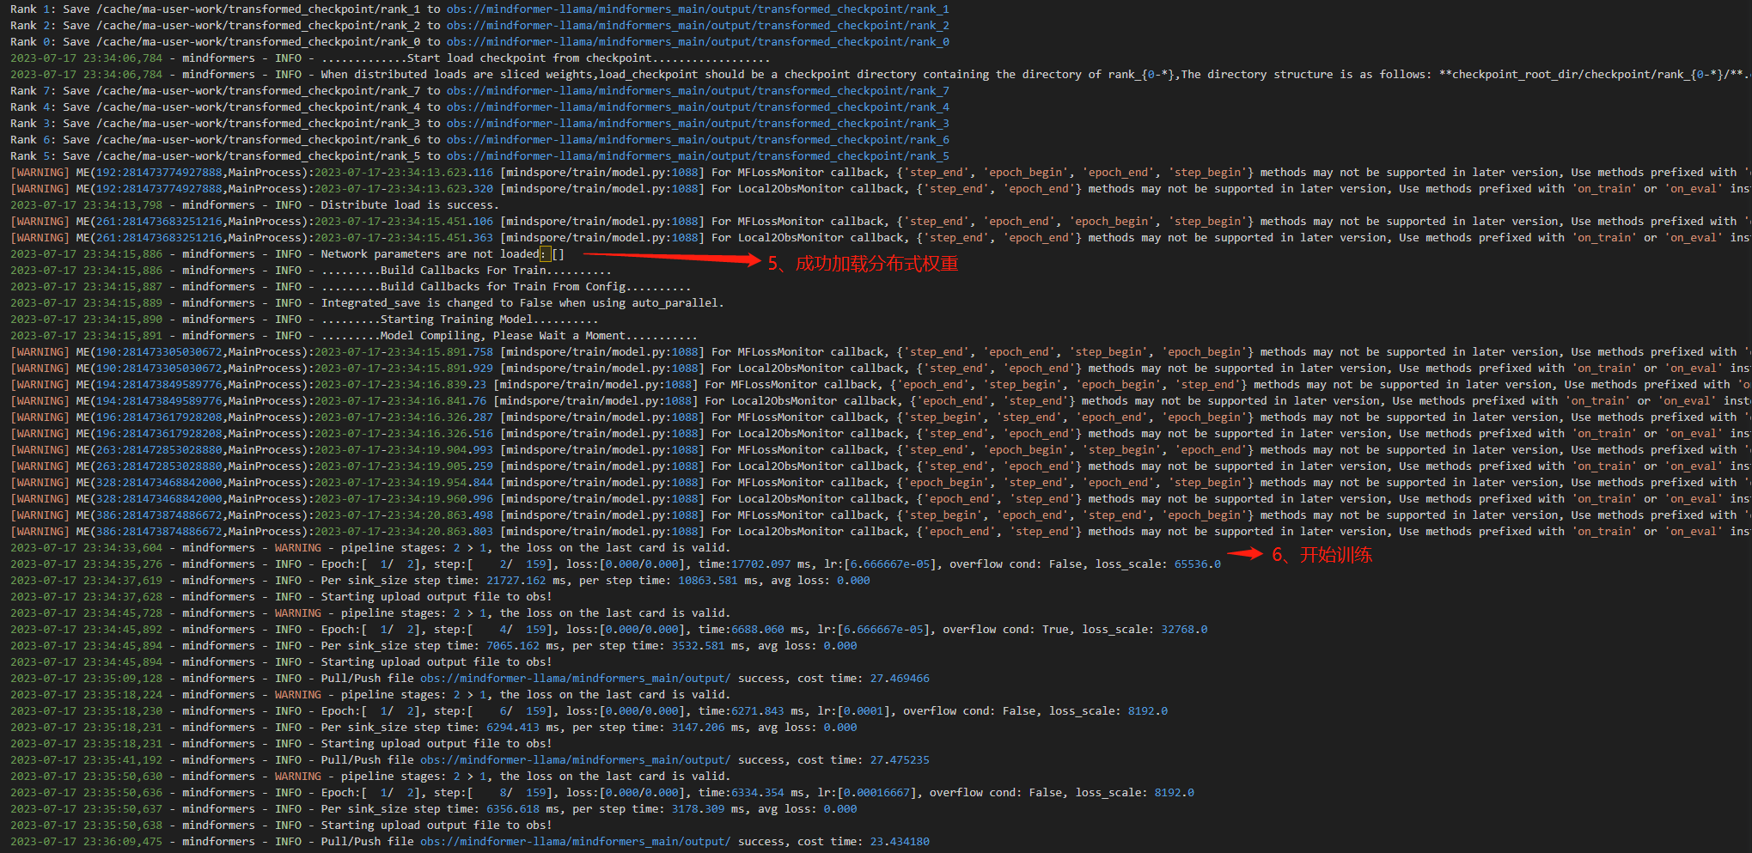Click the local path /cache/ma-user-work/transformed_checkpoint/rank_1
The width and height of the screenshot is (1752, 853).
[x=259, y=9]
